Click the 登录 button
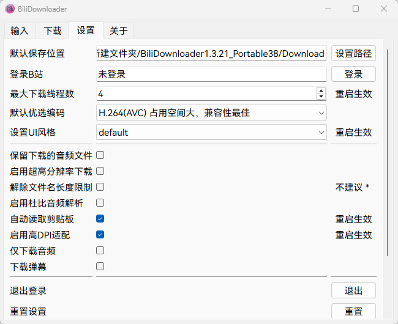398x324 pixels. coord(353,74)
